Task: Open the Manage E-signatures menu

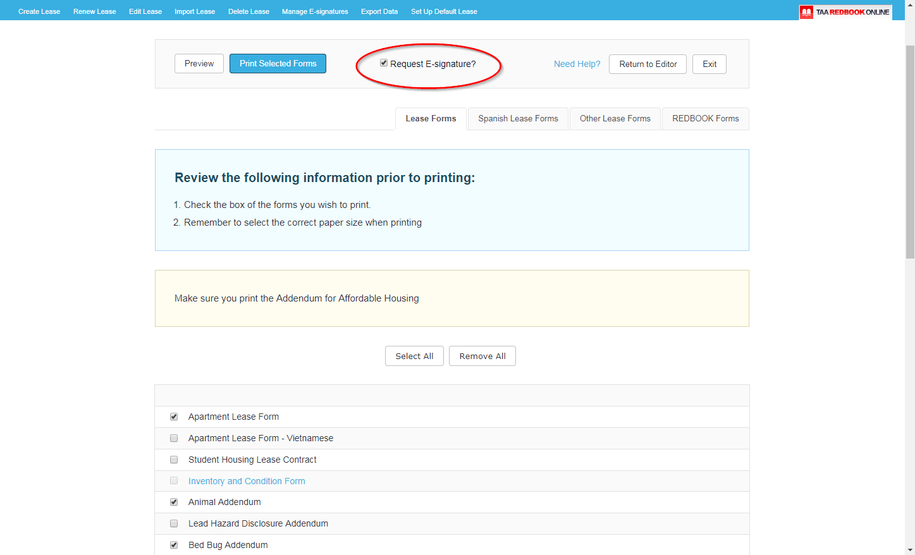Action: coord(314,11)
